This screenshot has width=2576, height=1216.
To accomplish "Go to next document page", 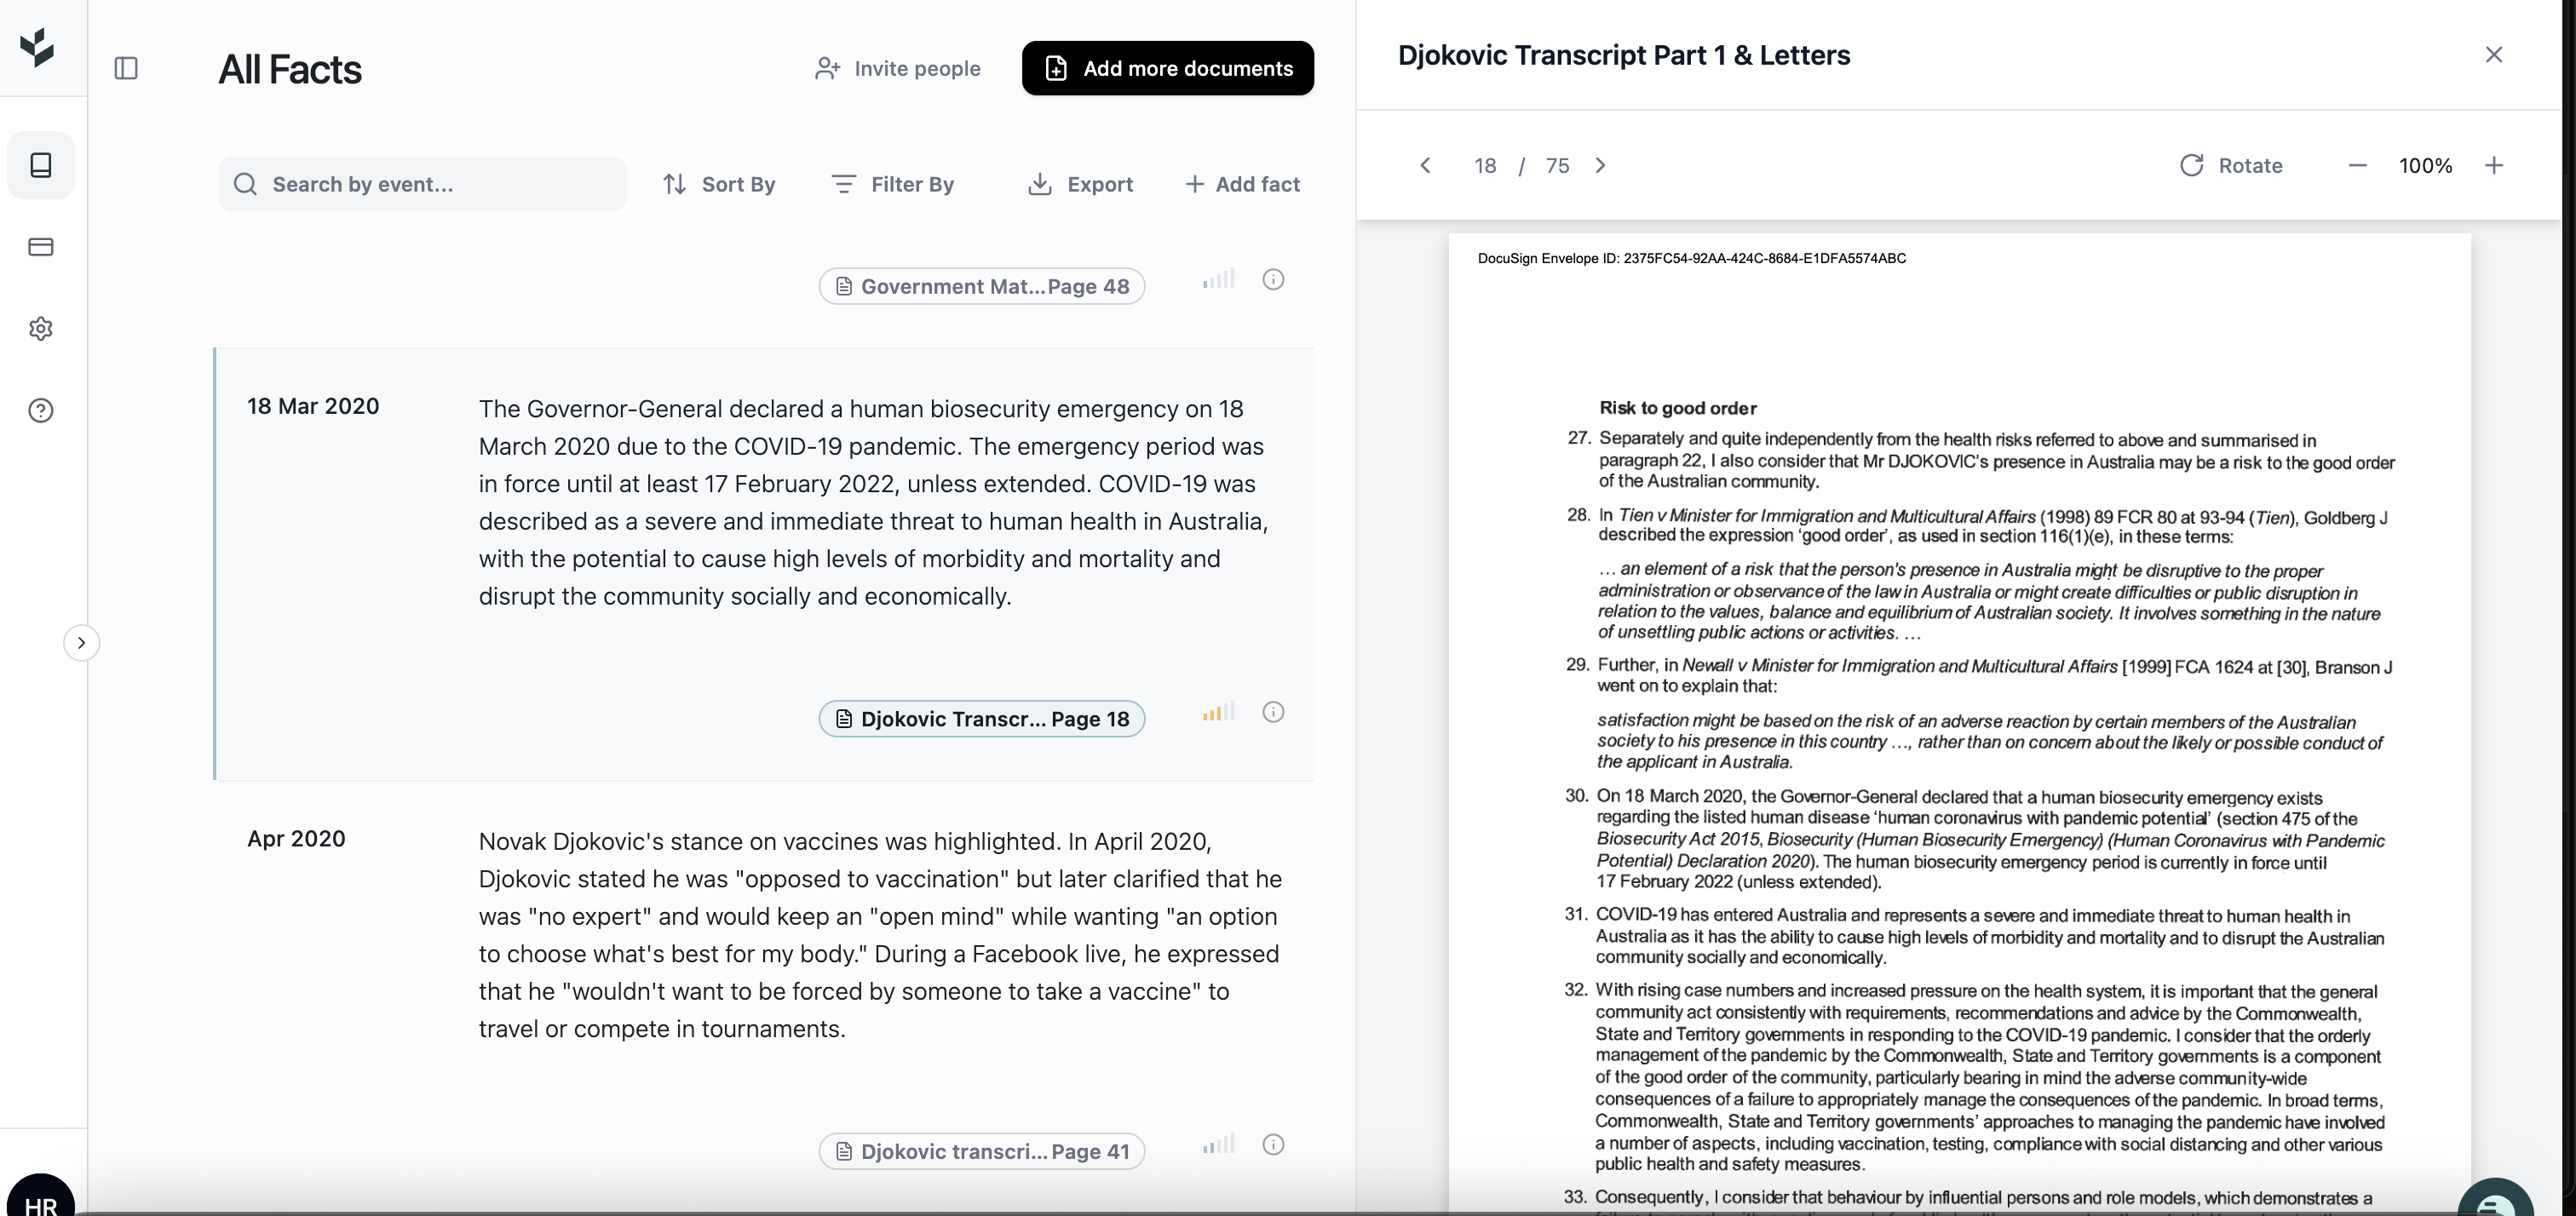I will [x=1600, y=165].
